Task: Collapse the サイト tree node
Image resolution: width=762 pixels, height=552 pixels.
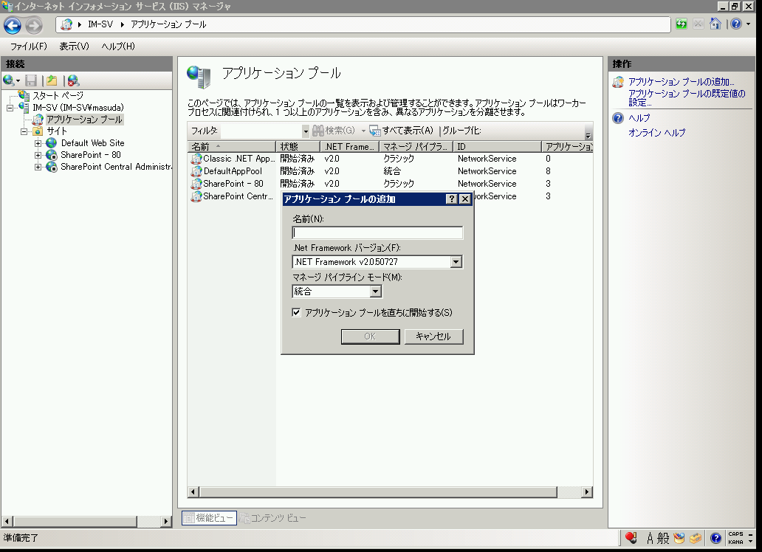Action: [x=24, y=131]
